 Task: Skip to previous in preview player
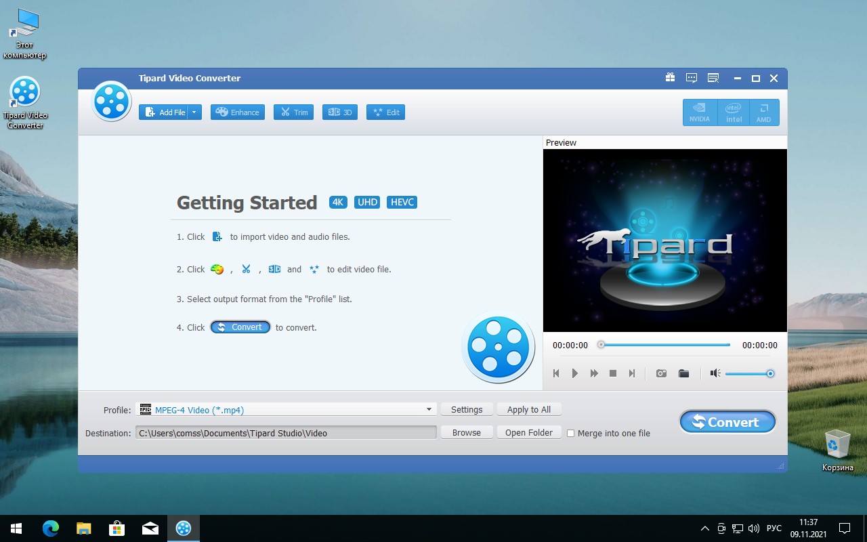pyautogui.click(x=556, y=373)
